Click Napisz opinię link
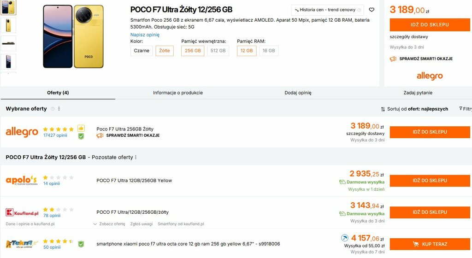472x258 pixels. click(145, 35)
